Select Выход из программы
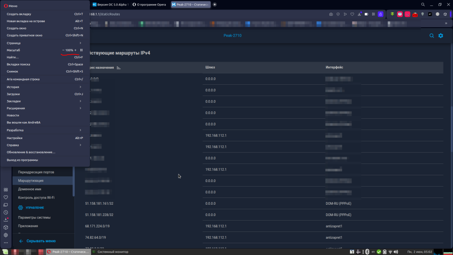The width and height of the screenshot is (453, 255). tap(45, 160)
